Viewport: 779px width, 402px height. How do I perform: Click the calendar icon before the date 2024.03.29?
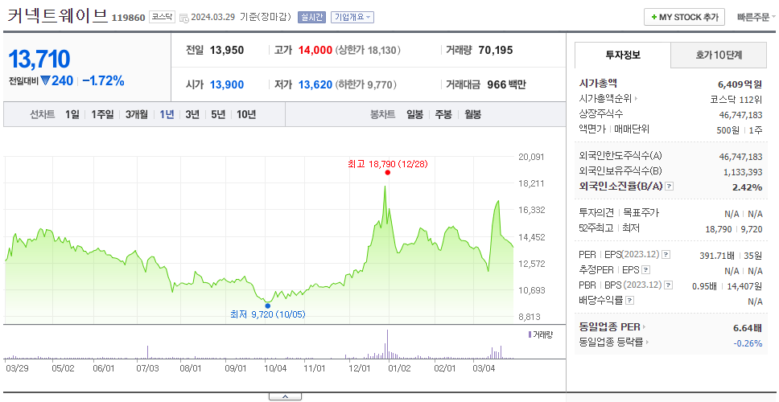[183, 18]
